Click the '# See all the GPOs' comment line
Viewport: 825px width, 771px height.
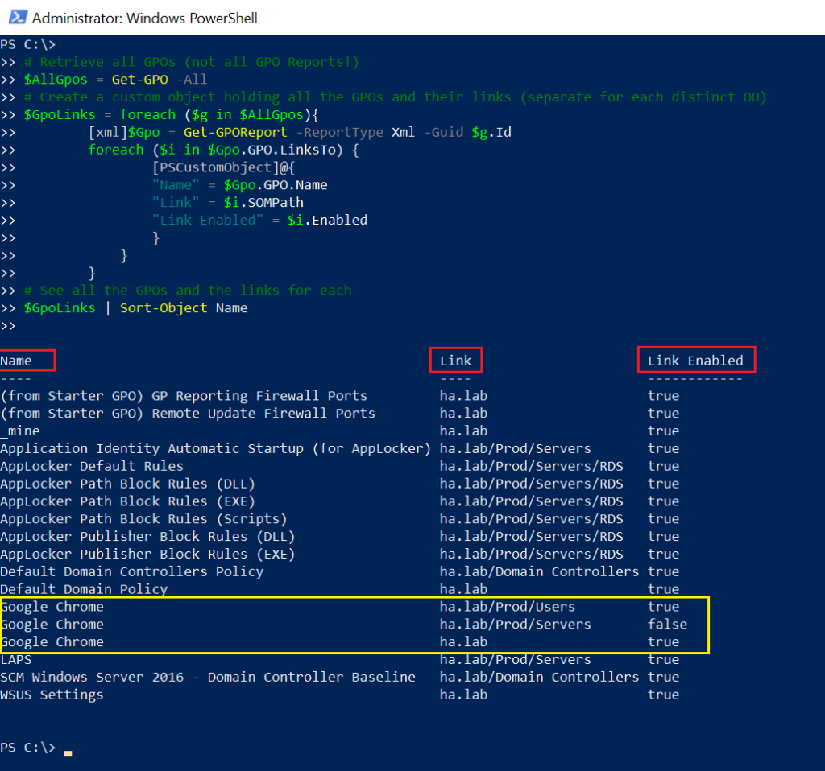tap(188, 291)
